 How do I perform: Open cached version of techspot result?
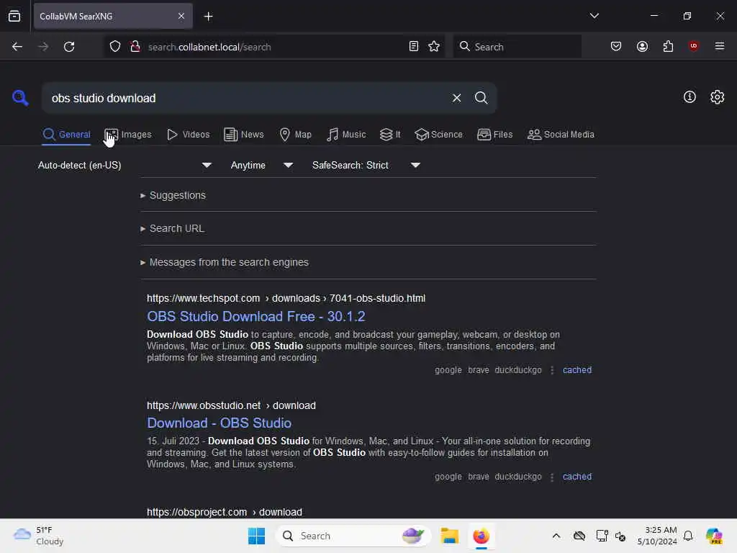click(x=577, y=370)
